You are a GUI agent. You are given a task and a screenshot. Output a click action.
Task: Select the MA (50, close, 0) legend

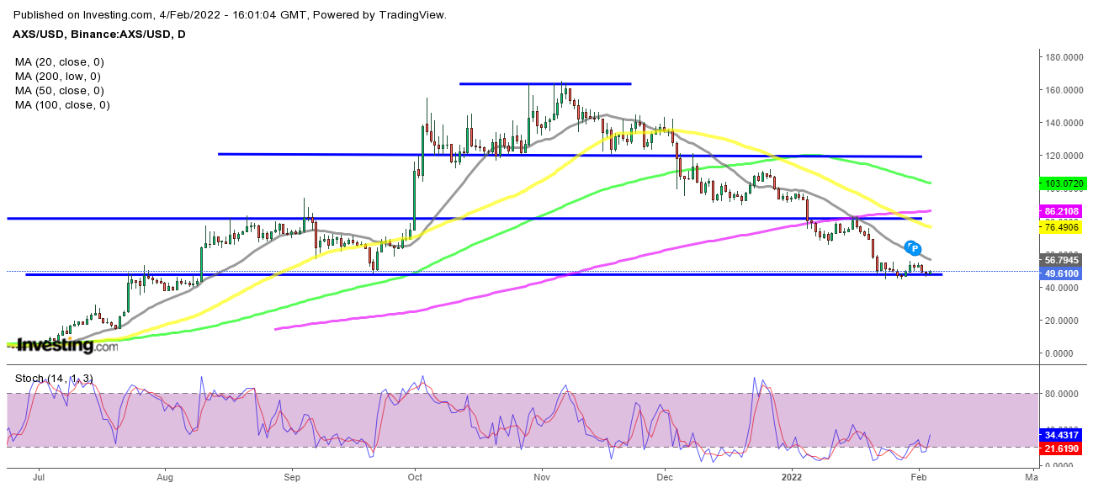coord(59,91)
